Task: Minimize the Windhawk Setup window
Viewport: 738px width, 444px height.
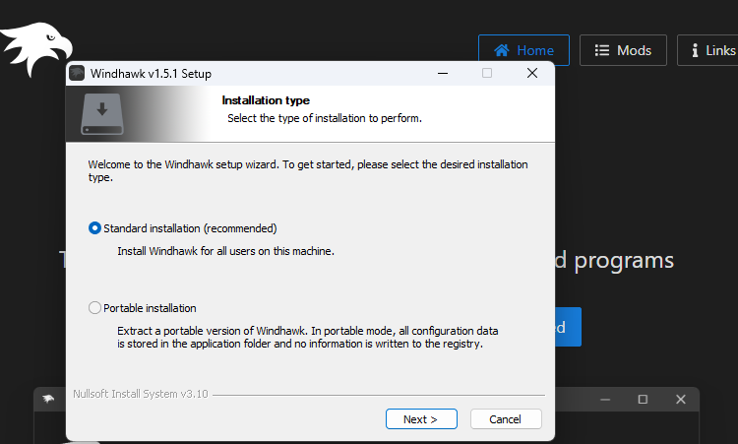Action: 443,74
